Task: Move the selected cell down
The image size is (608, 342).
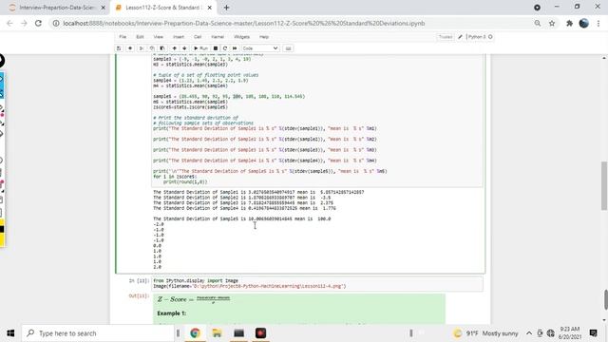Action: pos(184,48)
